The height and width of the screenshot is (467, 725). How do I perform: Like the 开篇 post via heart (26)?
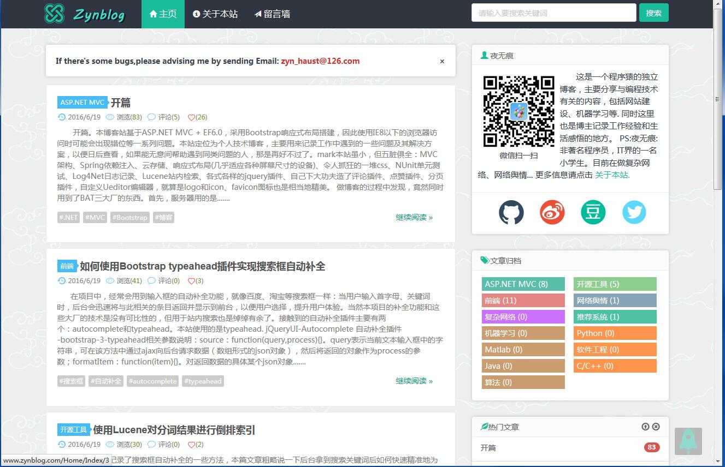pos(197,117)
